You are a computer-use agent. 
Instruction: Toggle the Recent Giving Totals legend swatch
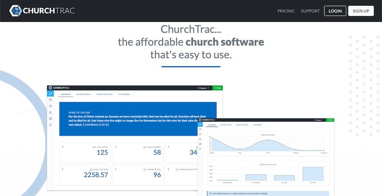(262, 165)
